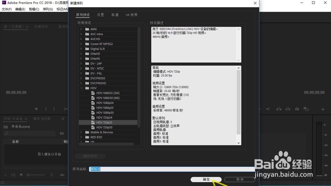Cancel the dialog with 取消
The image size is (331, 186).
point(240,179)
